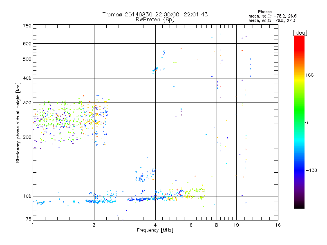Image resolution: width=327 pixels, height=245 pixels.
Task: Click the 100 tick label on the height axis
Action: pos(27,196)
